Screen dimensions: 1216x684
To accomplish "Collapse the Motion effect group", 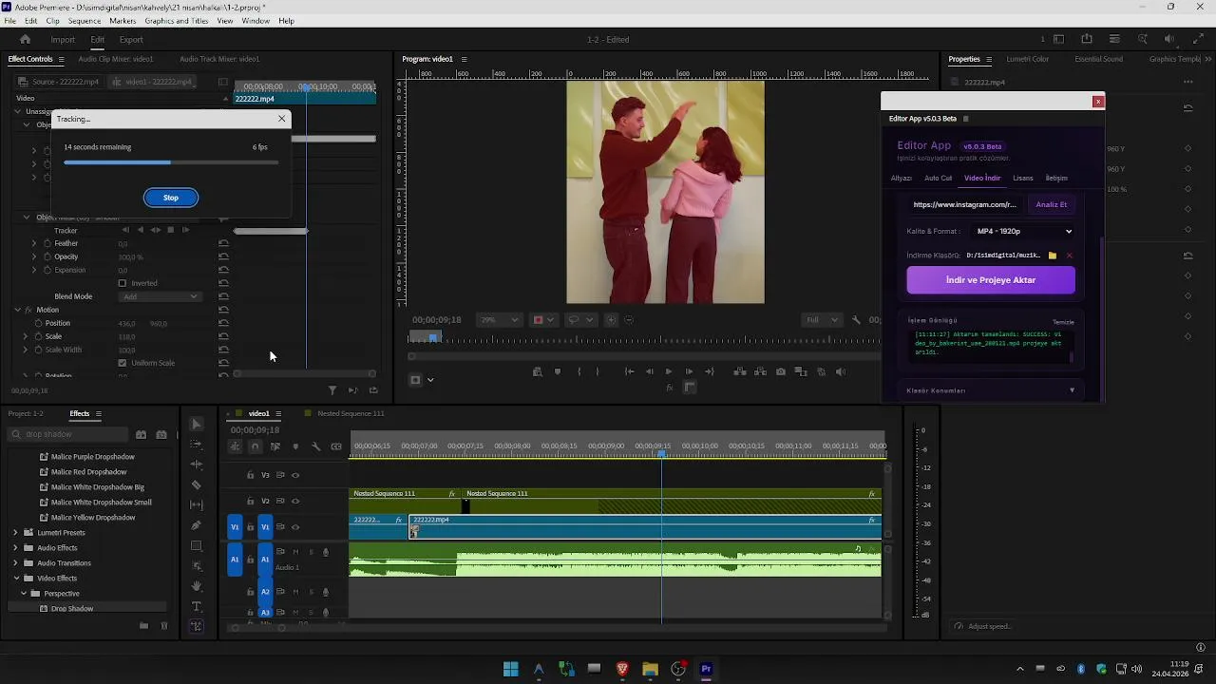I will pyautogui.click(x=17, y=310).
